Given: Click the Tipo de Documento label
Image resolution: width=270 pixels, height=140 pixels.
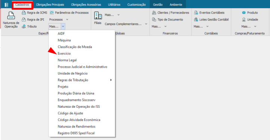Looking at the screenshot, I should (170, 20).
